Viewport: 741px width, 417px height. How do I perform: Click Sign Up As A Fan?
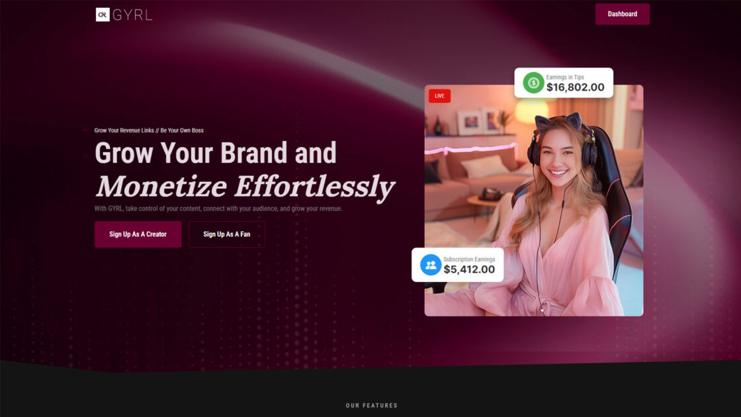tap(227, 234)
